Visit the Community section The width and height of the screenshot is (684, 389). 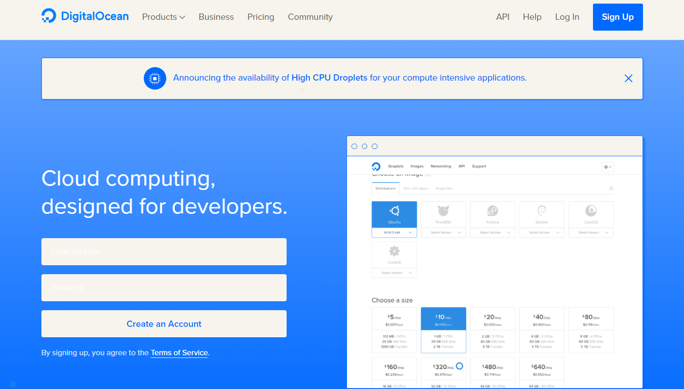pyautogui.click(x=310, y=17)
